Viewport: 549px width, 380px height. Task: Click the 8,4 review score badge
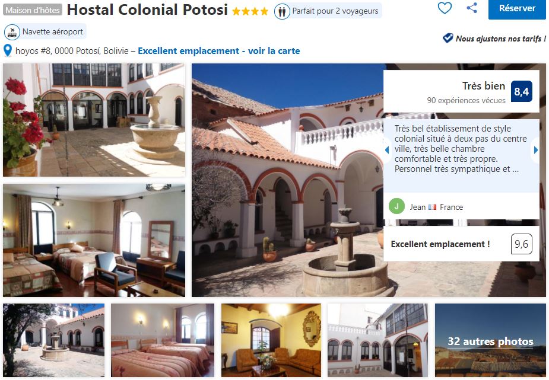[x=521, y=92]
